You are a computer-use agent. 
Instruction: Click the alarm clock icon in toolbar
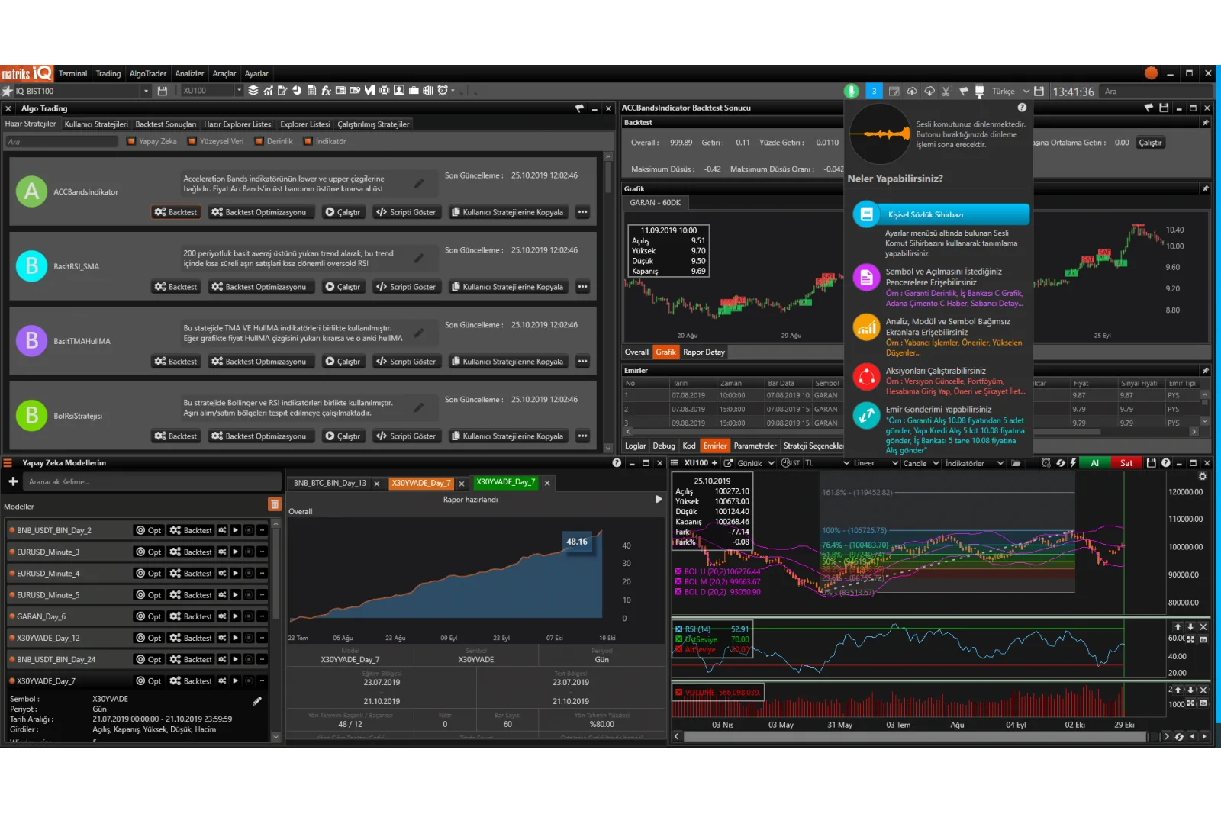443,91
